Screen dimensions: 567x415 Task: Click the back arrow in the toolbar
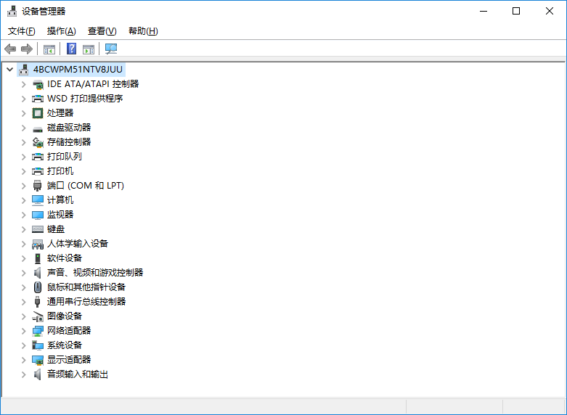10,49
